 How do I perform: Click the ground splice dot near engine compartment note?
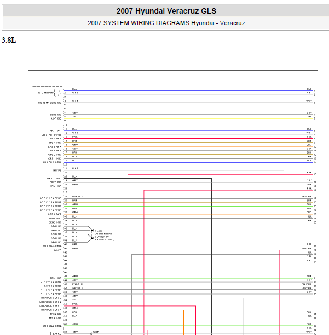coord(93,230)
